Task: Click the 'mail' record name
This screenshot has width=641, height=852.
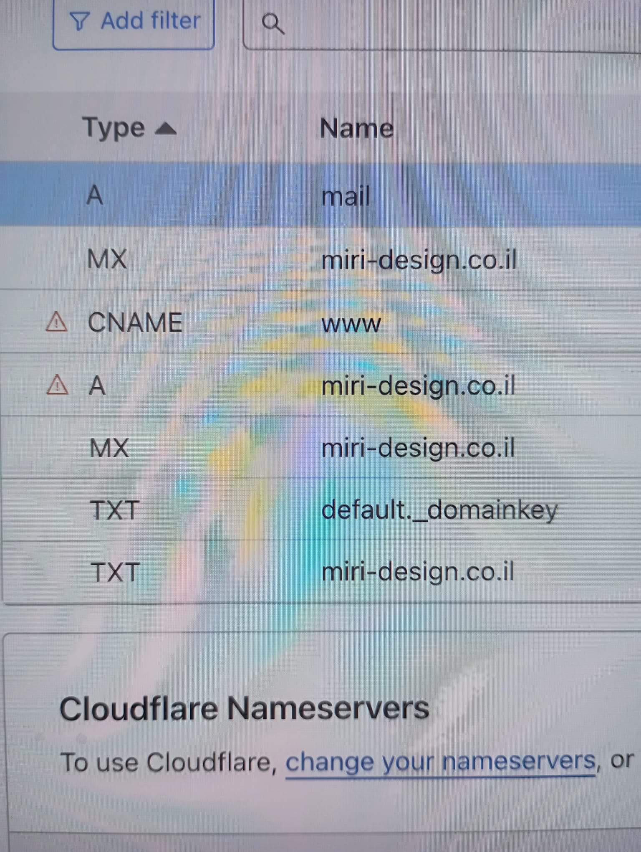Action: [346, 196]
